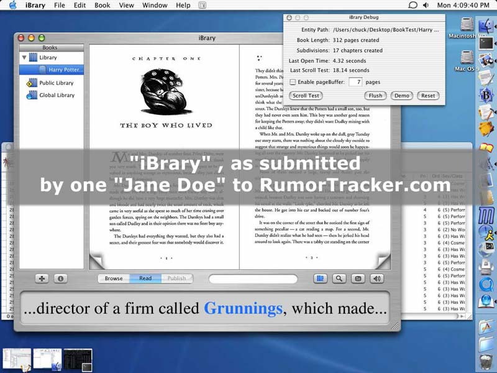This screenshot has height=373, width=497.
Task: Open the Global Library in sidebar
Action: click(51, 95)
